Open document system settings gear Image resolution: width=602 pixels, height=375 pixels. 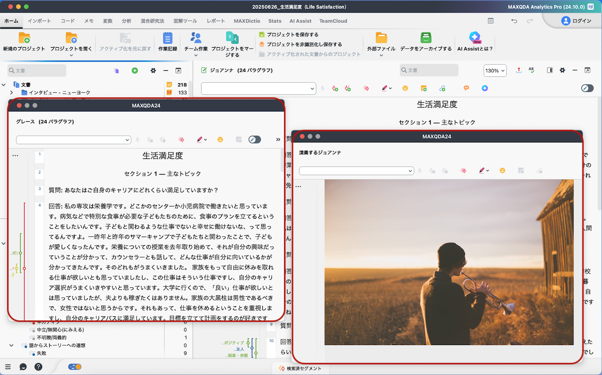point(154,71)
